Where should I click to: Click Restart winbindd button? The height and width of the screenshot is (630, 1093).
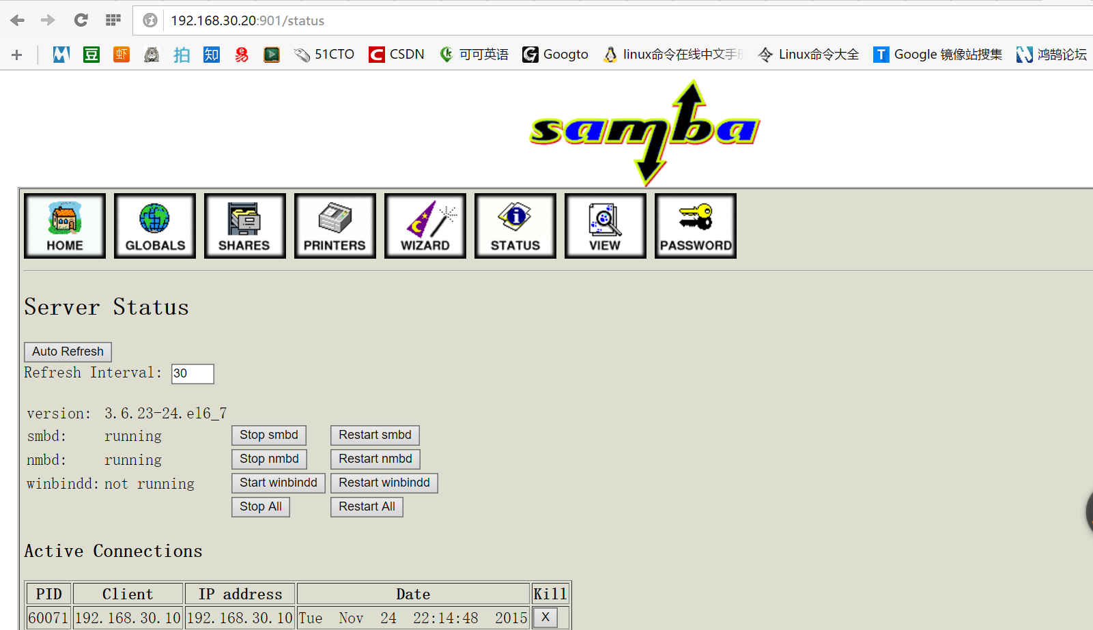[384, 483]
